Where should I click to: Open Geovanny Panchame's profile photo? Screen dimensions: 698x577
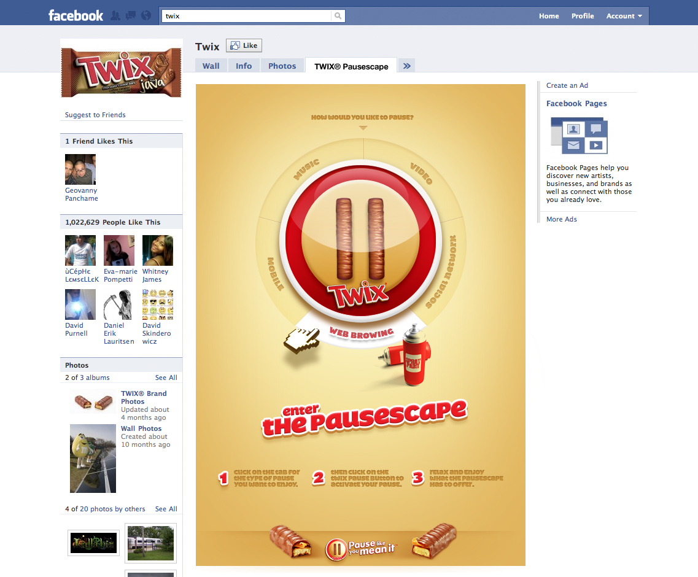click(80, 169)
